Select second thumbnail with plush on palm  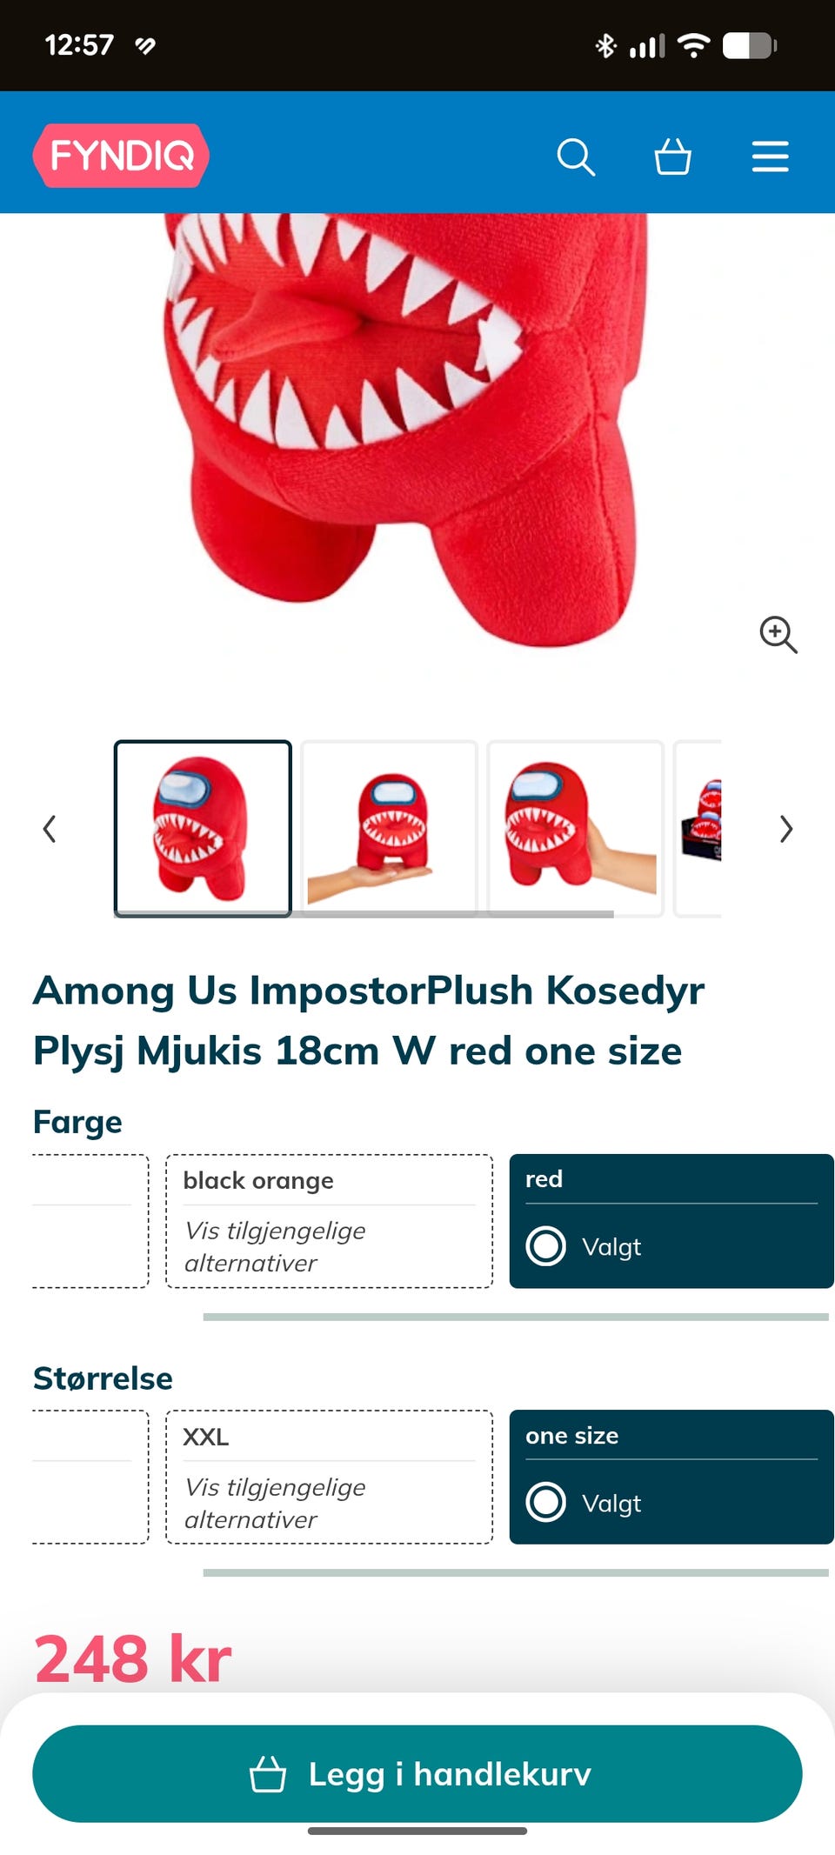pos(389,828)
